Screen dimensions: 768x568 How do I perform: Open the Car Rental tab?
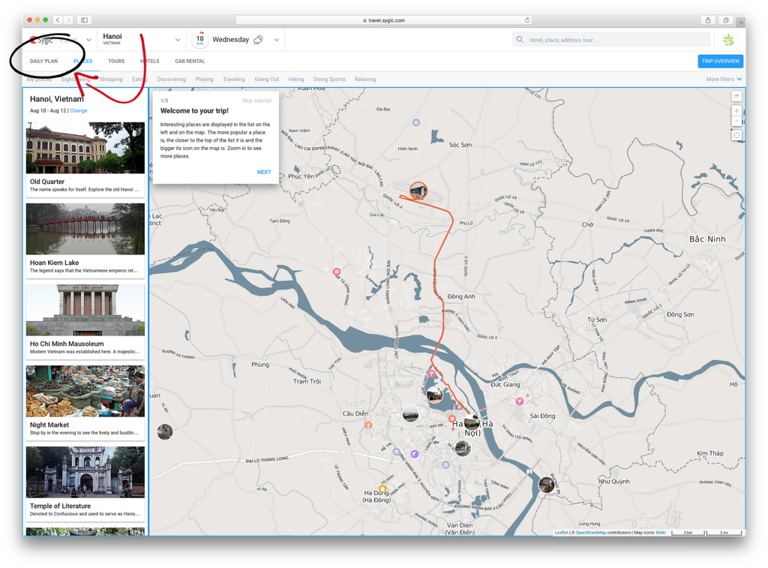pos(190,62)
